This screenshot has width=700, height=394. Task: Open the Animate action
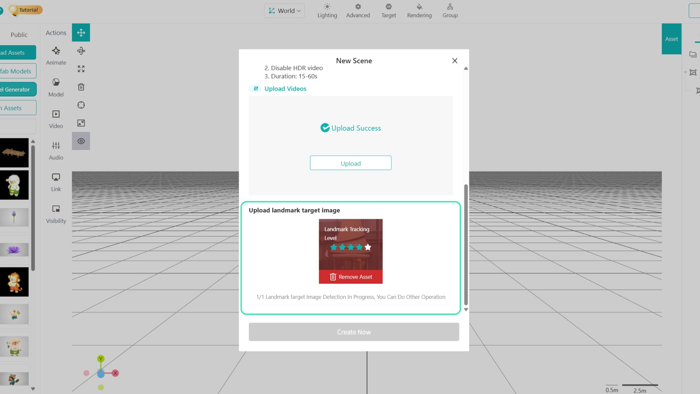click(56, 56)
